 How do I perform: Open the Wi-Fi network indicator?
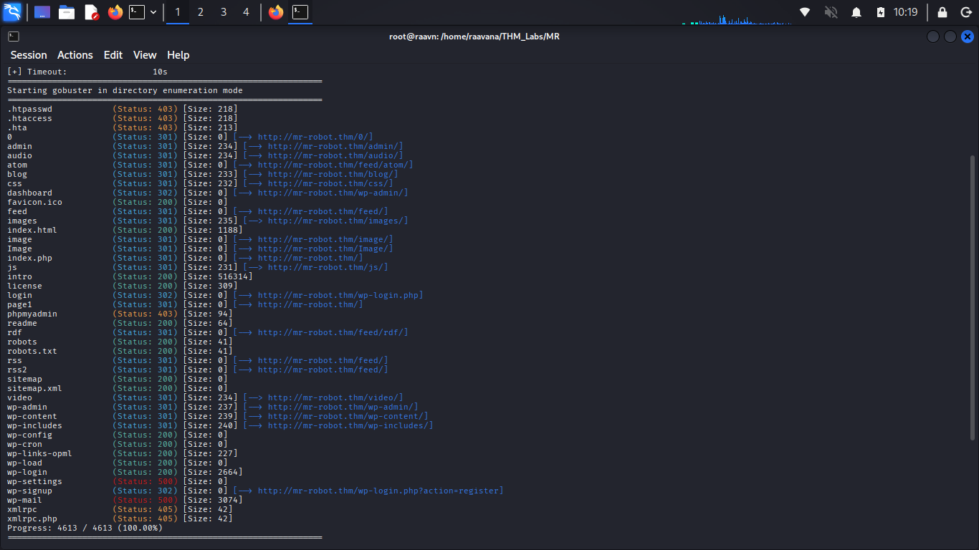(805, 12)
